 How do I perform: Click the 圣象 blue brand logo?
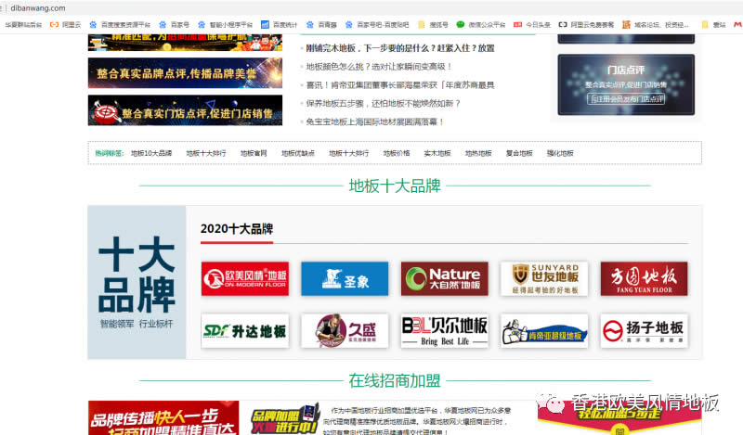point(345,279)
